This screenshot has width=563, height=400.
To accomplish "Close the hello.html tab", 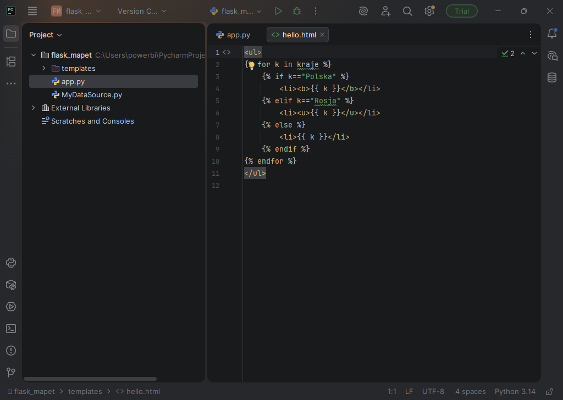I will [322, 35].
